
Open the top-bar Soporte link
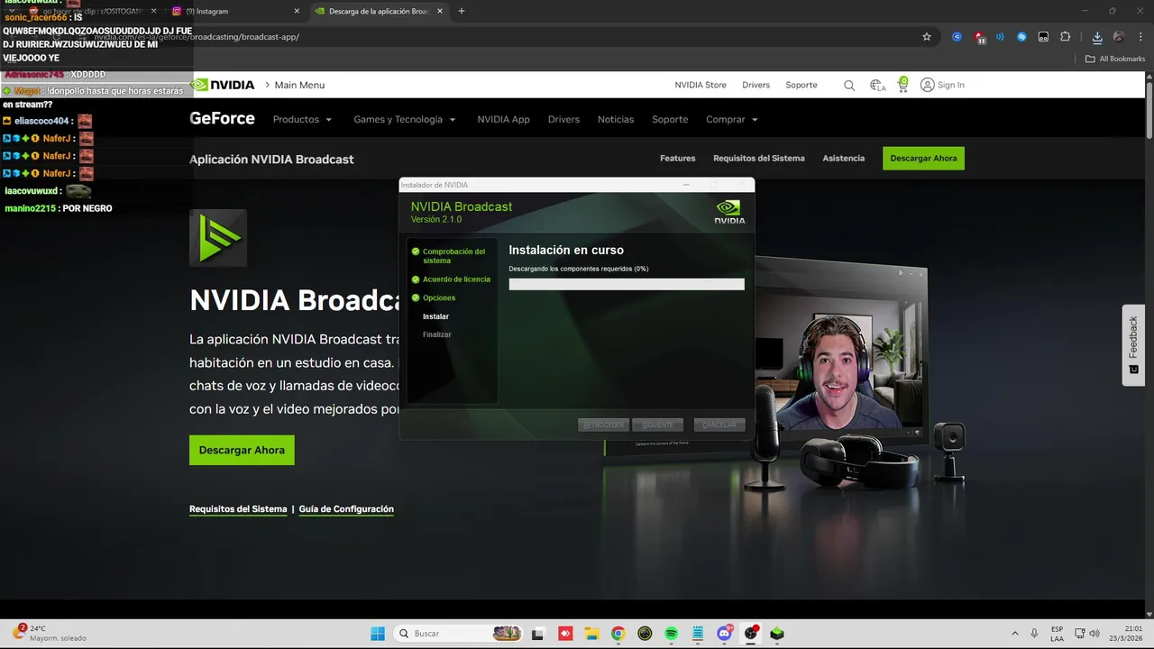(801, 85)
